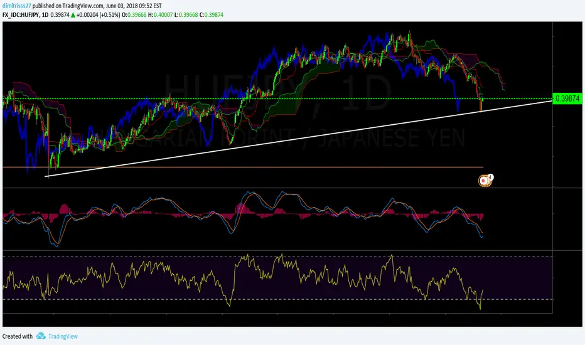Select the 0.39874 current price label

click(567, 98)
